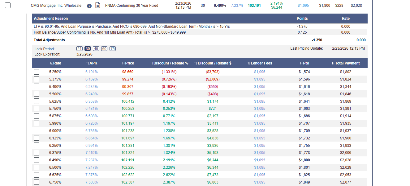The height and width of the screenshot is (186, 410).
Task: Click the FNMA Conforming 30 Year Fixed product name
Action: coord(132,6)
